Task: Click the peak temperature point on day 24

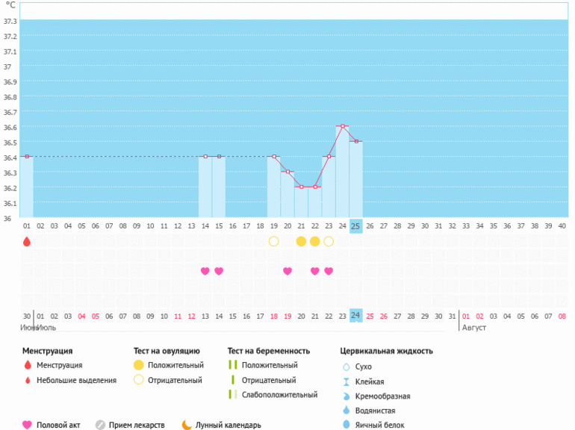Action: [342, 126]
